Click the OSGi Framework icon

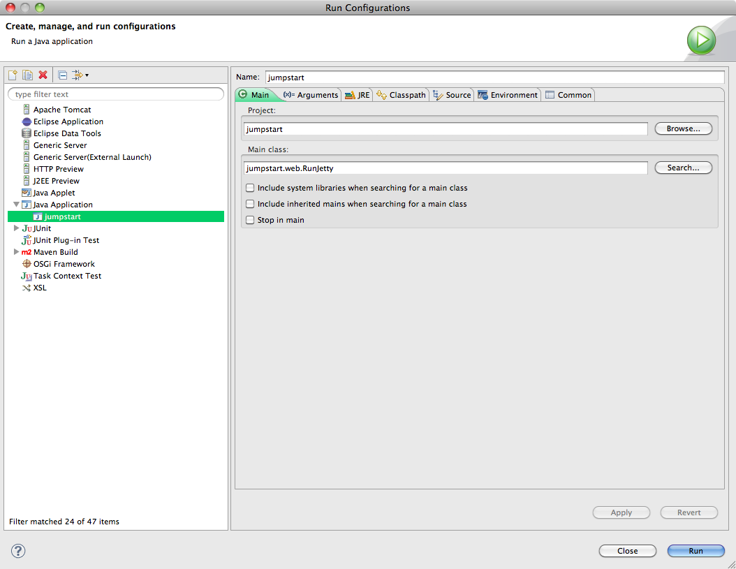pyautogui.click(x=27, y=264)
